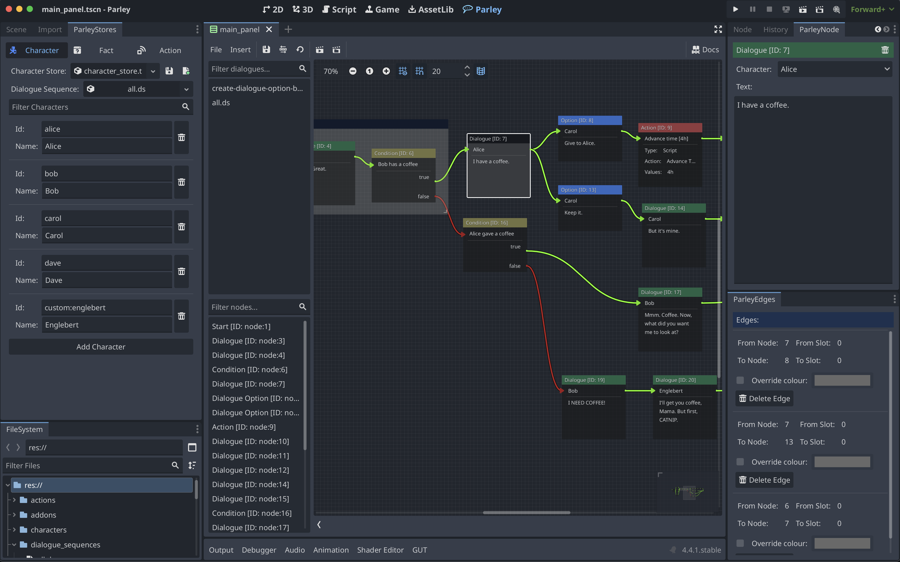
Task: Delete the carol character with trash icon
Action: (182, 227)
